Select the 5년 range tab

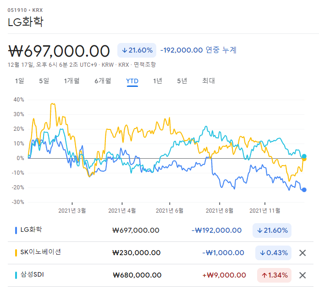point(182,81)
